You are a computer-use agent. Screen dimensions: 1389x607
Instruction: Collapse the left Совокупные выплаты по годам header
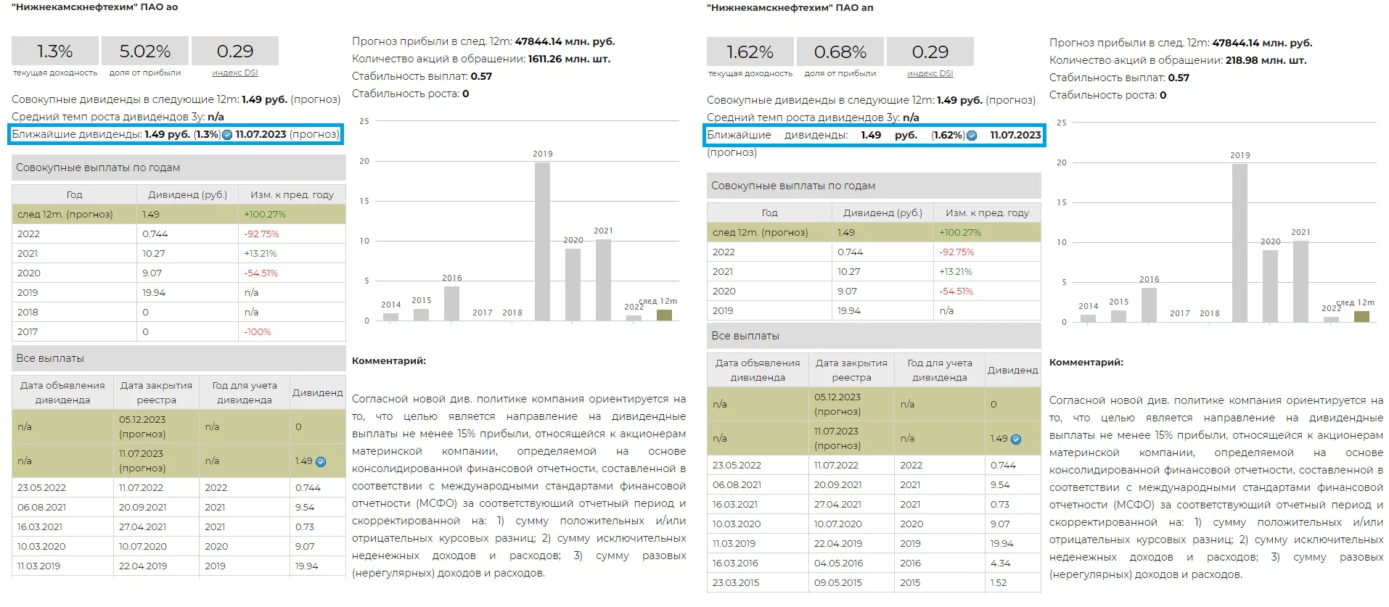click(x=179, y=168)
